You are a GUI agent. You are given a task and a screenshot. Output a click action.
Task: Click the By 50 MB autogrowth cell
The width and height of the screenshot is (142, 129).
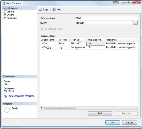[121, 44]
